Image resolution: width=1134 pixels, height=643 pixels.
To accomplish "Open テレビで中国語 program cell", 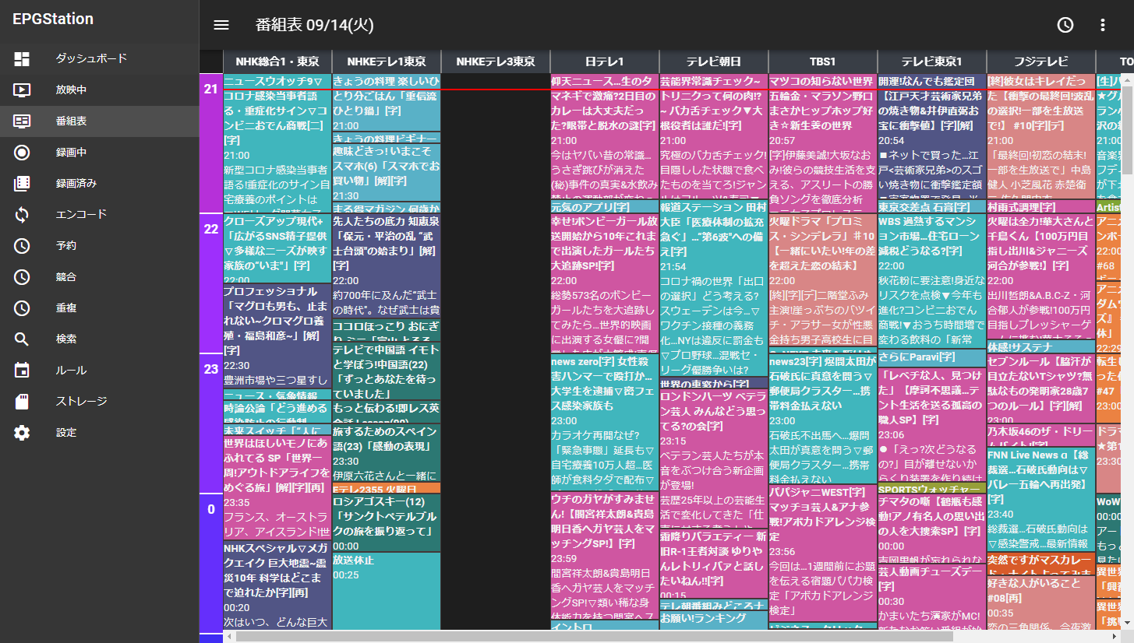I will (387, 371).
